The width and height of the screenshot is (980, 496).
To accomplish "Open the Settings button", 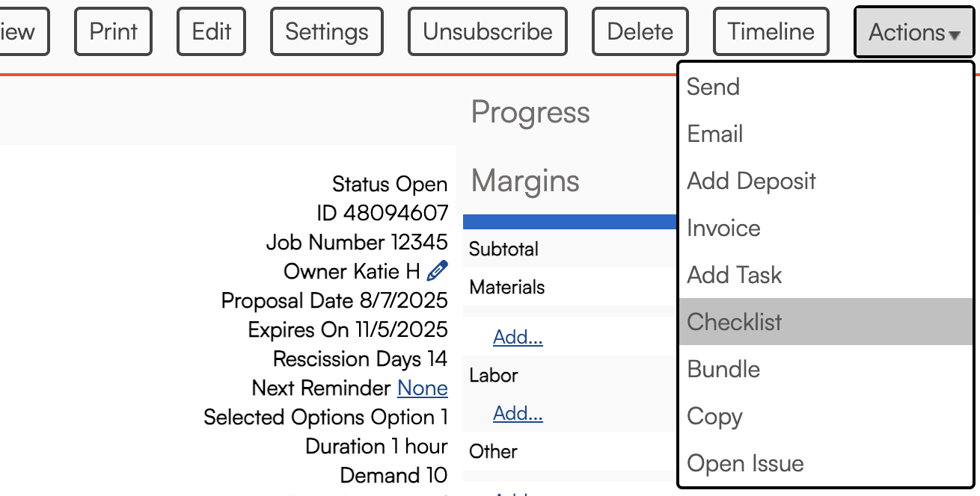I will tap(327, 31).
